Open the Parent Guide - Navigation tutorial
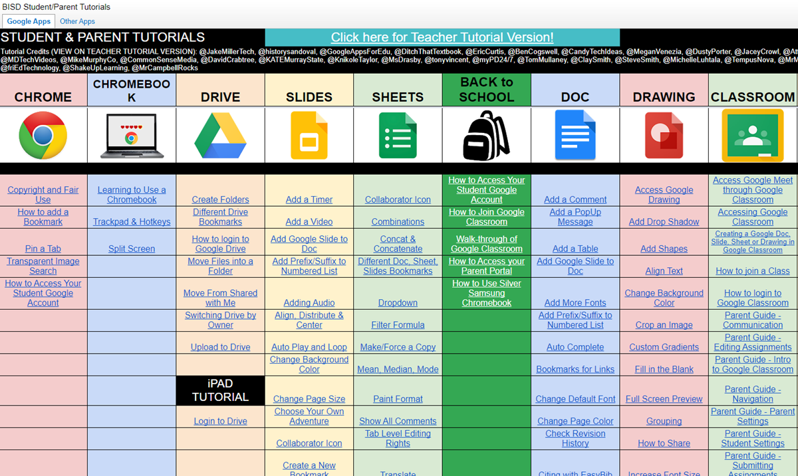Screen dimensions: 798x476 point(752,394)
